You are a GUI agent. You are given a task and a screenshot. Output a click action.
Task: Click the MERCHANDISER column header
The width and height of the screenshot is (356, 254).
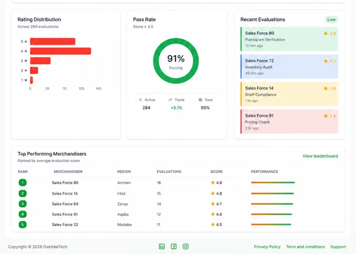(x=68, y=172)
